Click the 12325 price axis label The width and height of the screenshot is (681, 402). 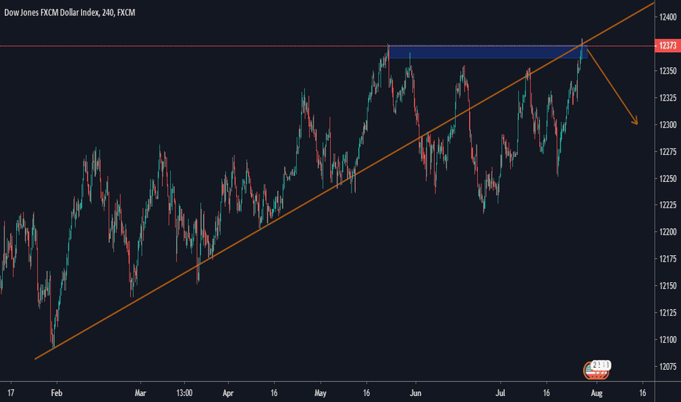click(668, 98)
